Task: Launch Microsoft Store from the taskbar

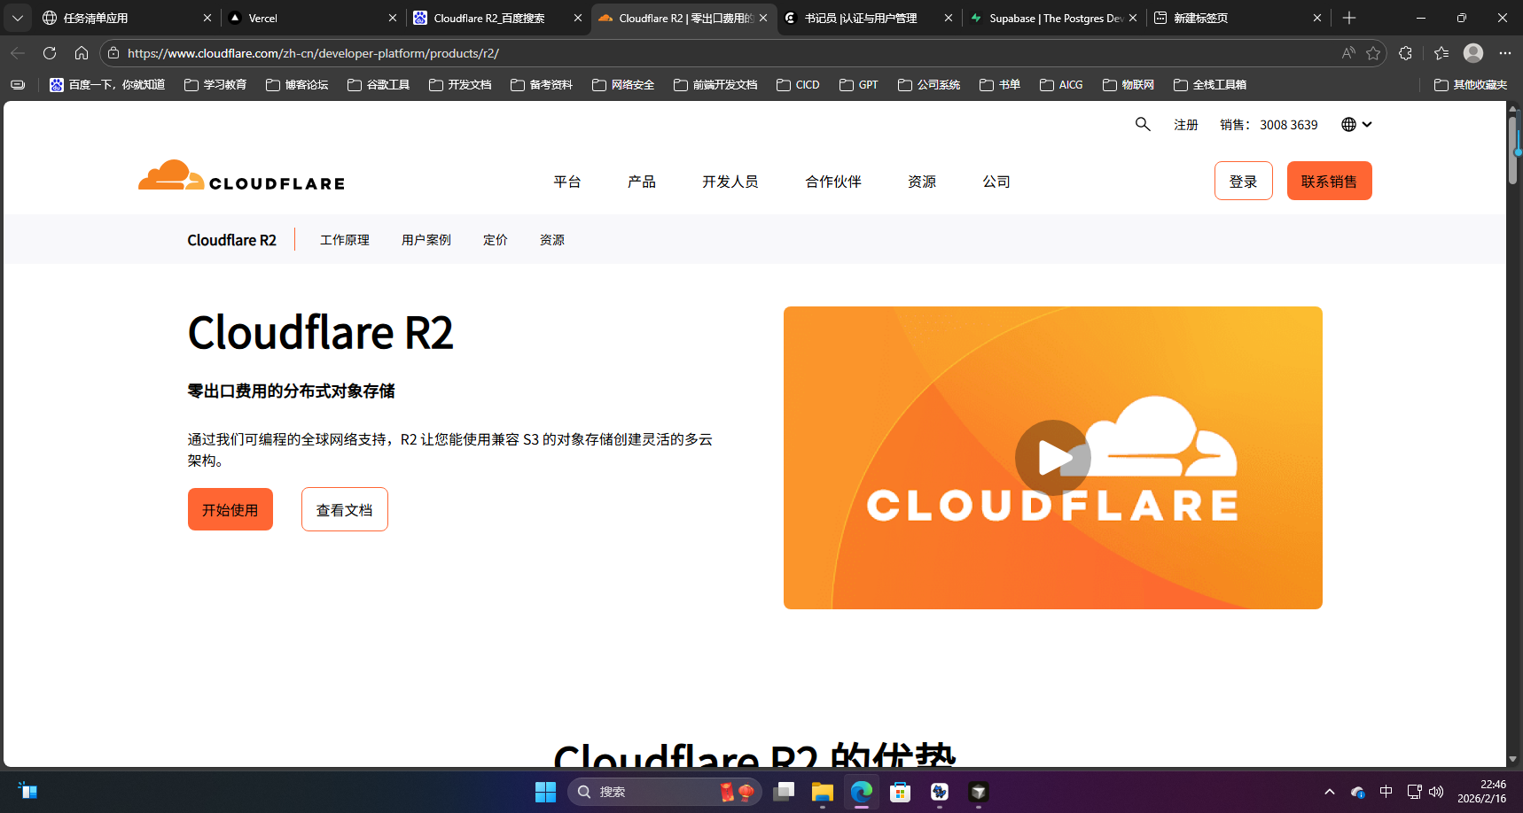Action: 900,791
